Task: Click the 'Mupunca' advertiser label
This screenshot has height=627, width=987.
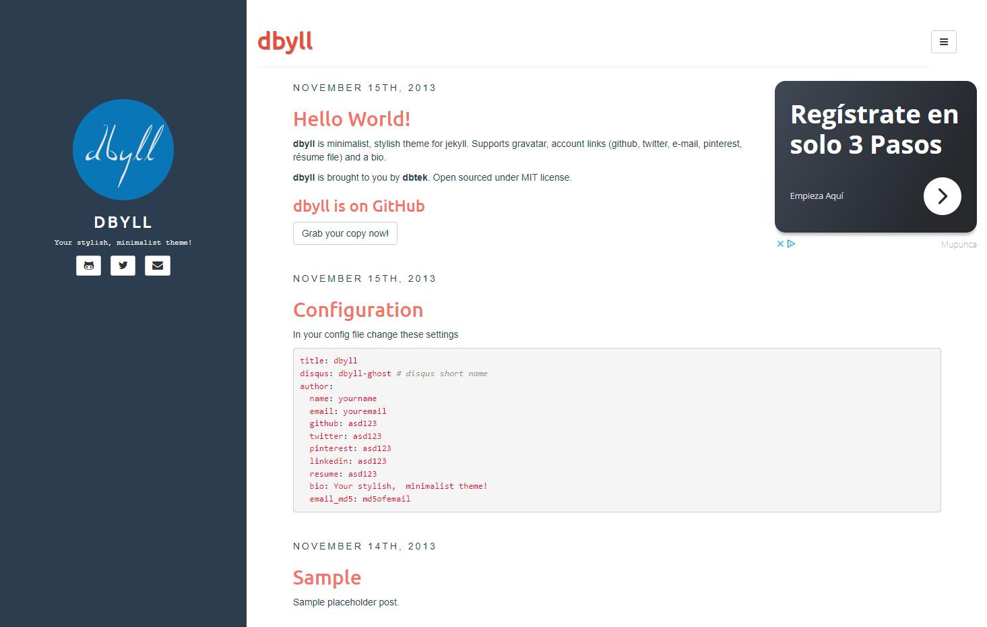Action: pos(959,244)
